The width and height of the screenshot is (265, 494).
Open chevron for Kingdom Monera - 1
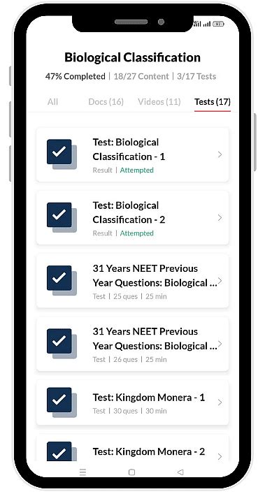(x=220, y=402)
